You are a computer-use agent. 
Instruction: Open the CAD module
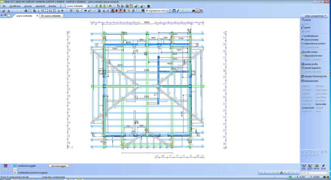tap(304, 167)
